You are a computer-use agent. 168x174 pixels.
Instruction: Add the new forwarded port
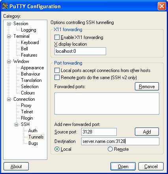click(147, 132)
